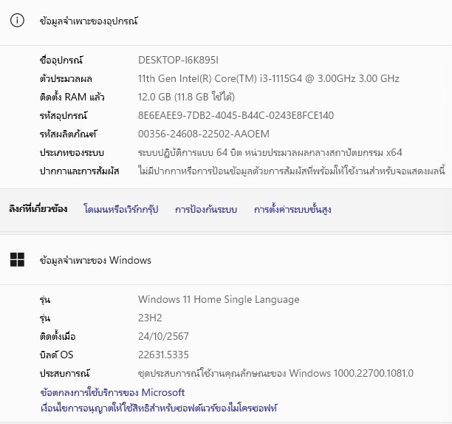Select the pen and touch value text

292,171
